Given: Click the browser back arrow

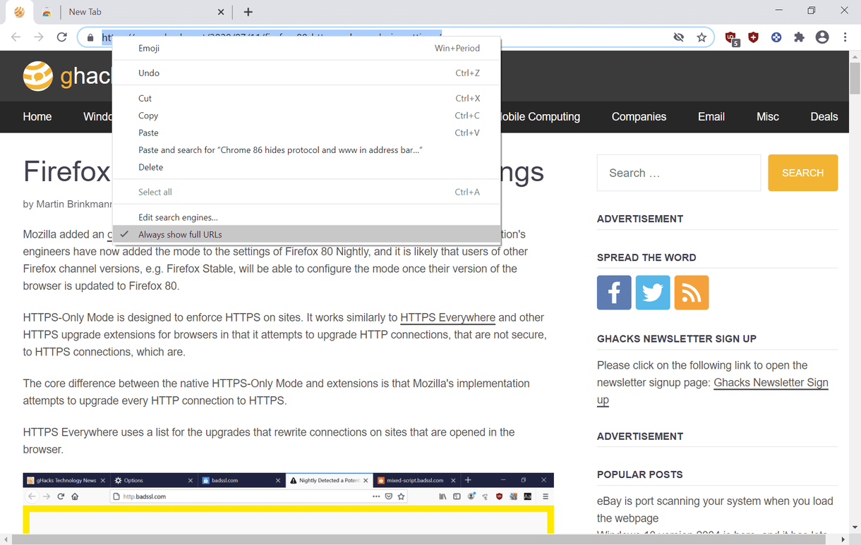Looking at the screenshot, I should point(16,37).
